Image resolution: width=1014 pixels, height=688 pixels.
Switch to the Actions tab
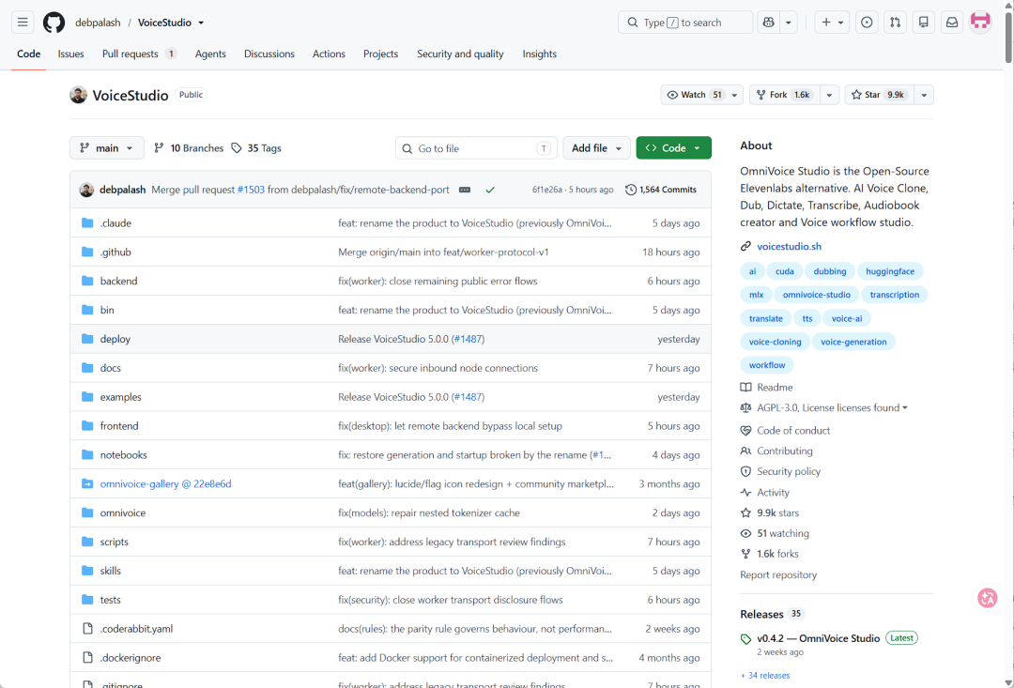[x=329, y=54]
